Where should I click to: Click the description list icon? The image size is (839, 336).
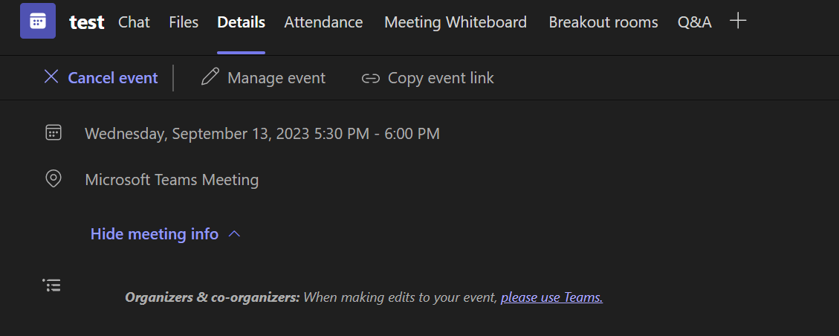coord(52,285)
